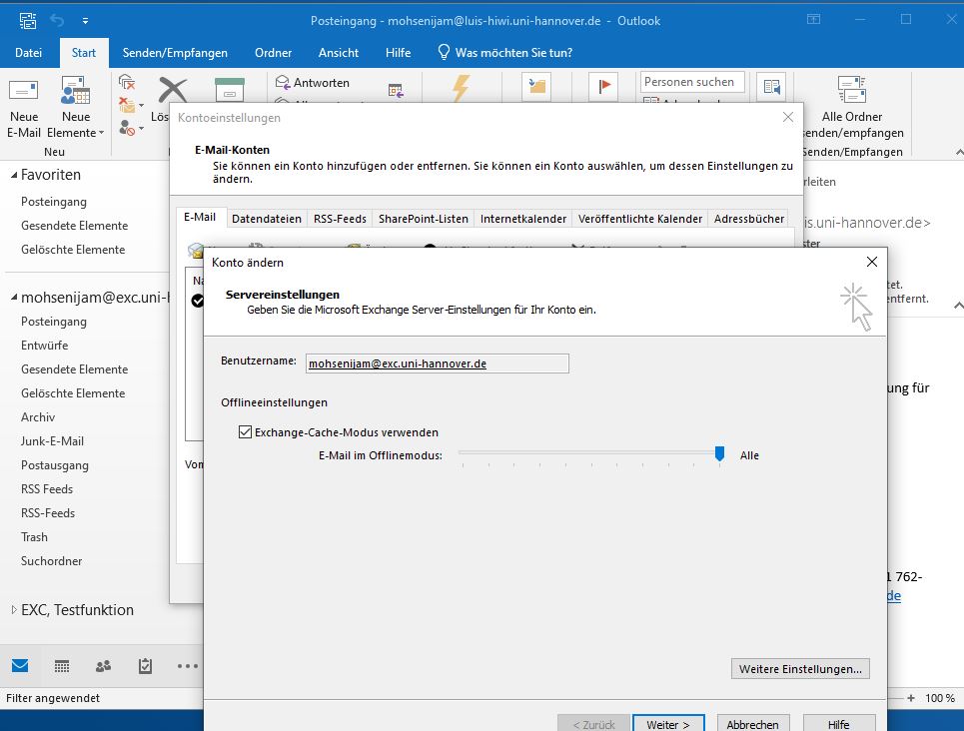964x731 pixels.
Task: Click Antworten in the ribbon
Action: 313,82
